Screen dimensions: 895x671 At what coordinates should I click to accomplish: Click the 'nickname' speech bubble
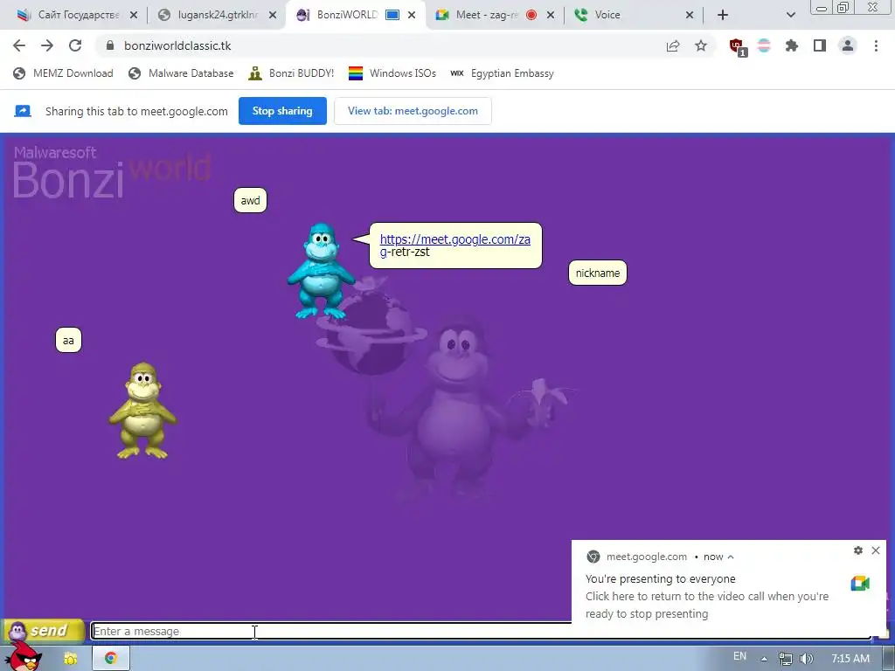[x=598, y=273]
